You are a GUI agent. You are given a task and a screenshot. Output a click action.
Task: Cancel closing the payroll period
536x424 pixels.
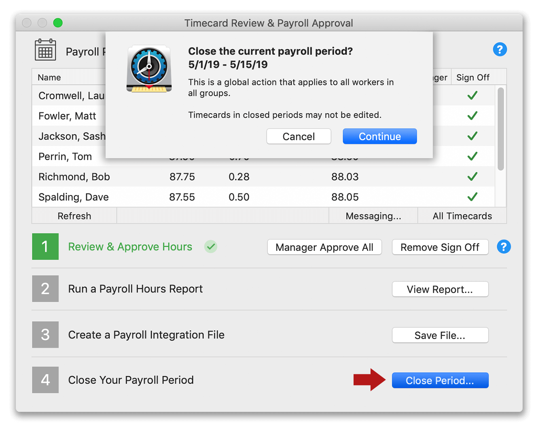tap(299, 136)
